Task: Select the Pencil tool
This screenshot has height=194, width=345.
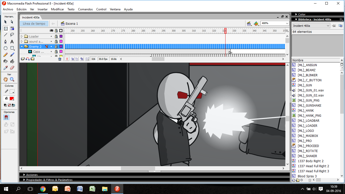Action: tap(6, 55)
